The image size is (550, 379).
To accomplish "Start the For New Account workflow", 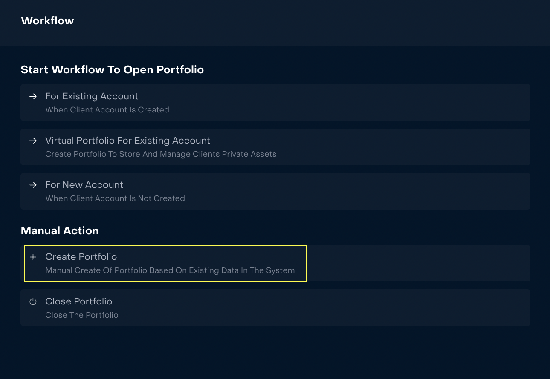I will click(x=275, y=191).
